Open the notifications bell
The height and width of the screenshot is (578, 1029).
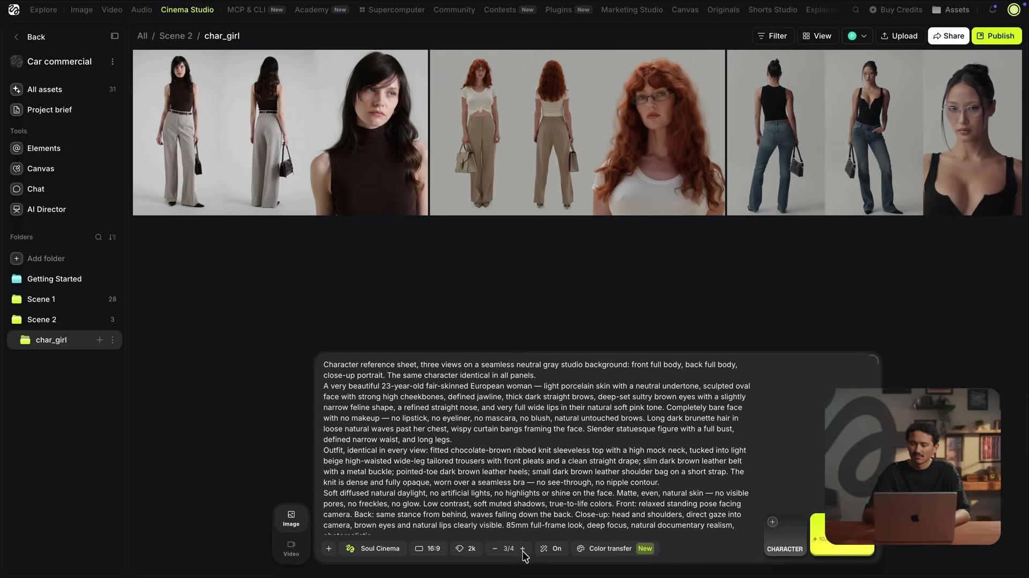(993, 10)
